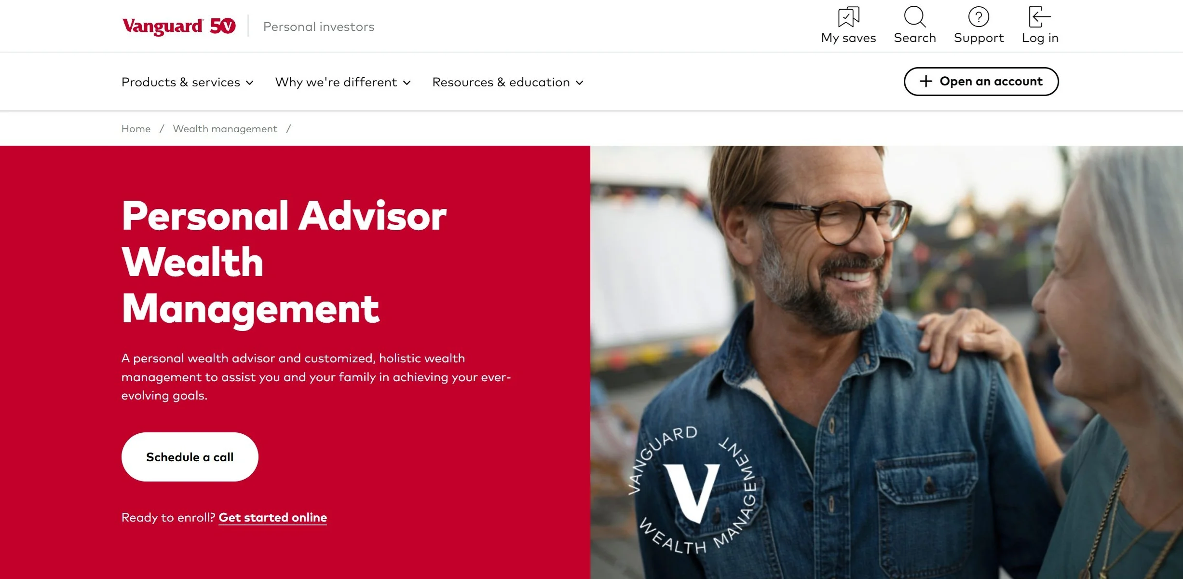Image resolution: width=1183 pixels, height=579 pixels.
Task: Click the Log in arrow icon
Action: pos(1039,17)
